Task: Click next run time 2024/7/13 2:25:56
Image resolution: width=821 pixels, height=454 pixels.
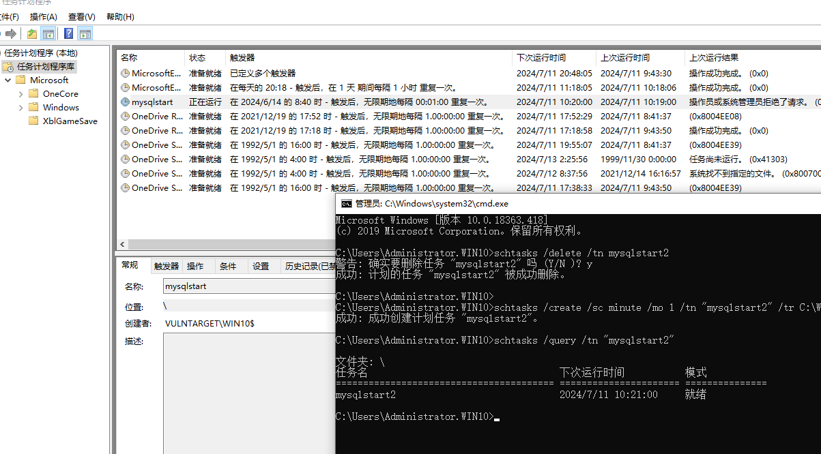Action: pos(551,159)
